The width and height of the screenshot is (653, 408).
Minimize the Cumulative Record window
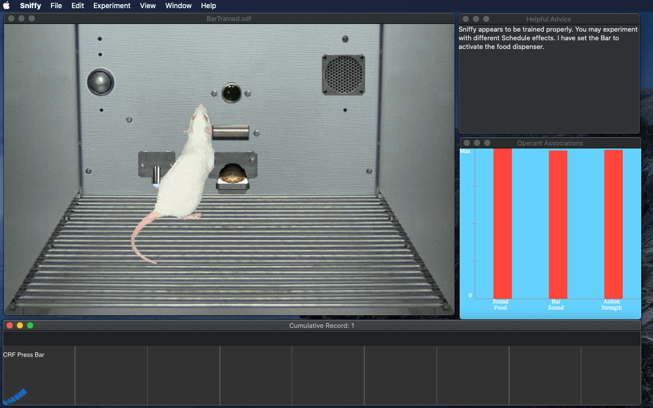point(20,325)
